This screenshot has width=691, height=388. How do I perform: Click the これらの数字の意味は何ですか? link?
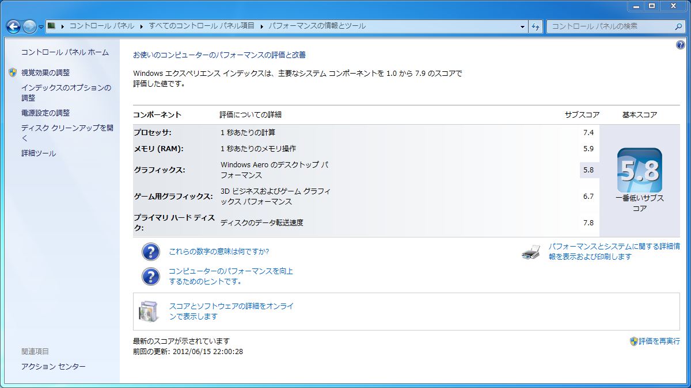pyautogui.click(x=219, y=252)
